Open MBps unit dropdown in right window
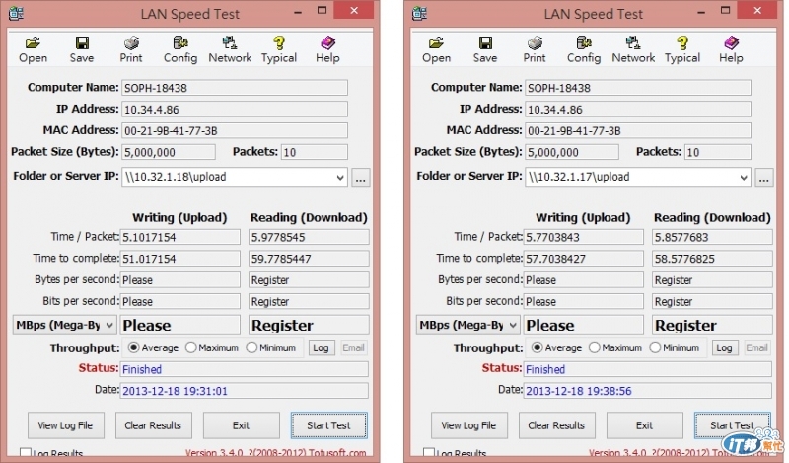This screenshot has width=789, height=463. (x=467, y=325)
